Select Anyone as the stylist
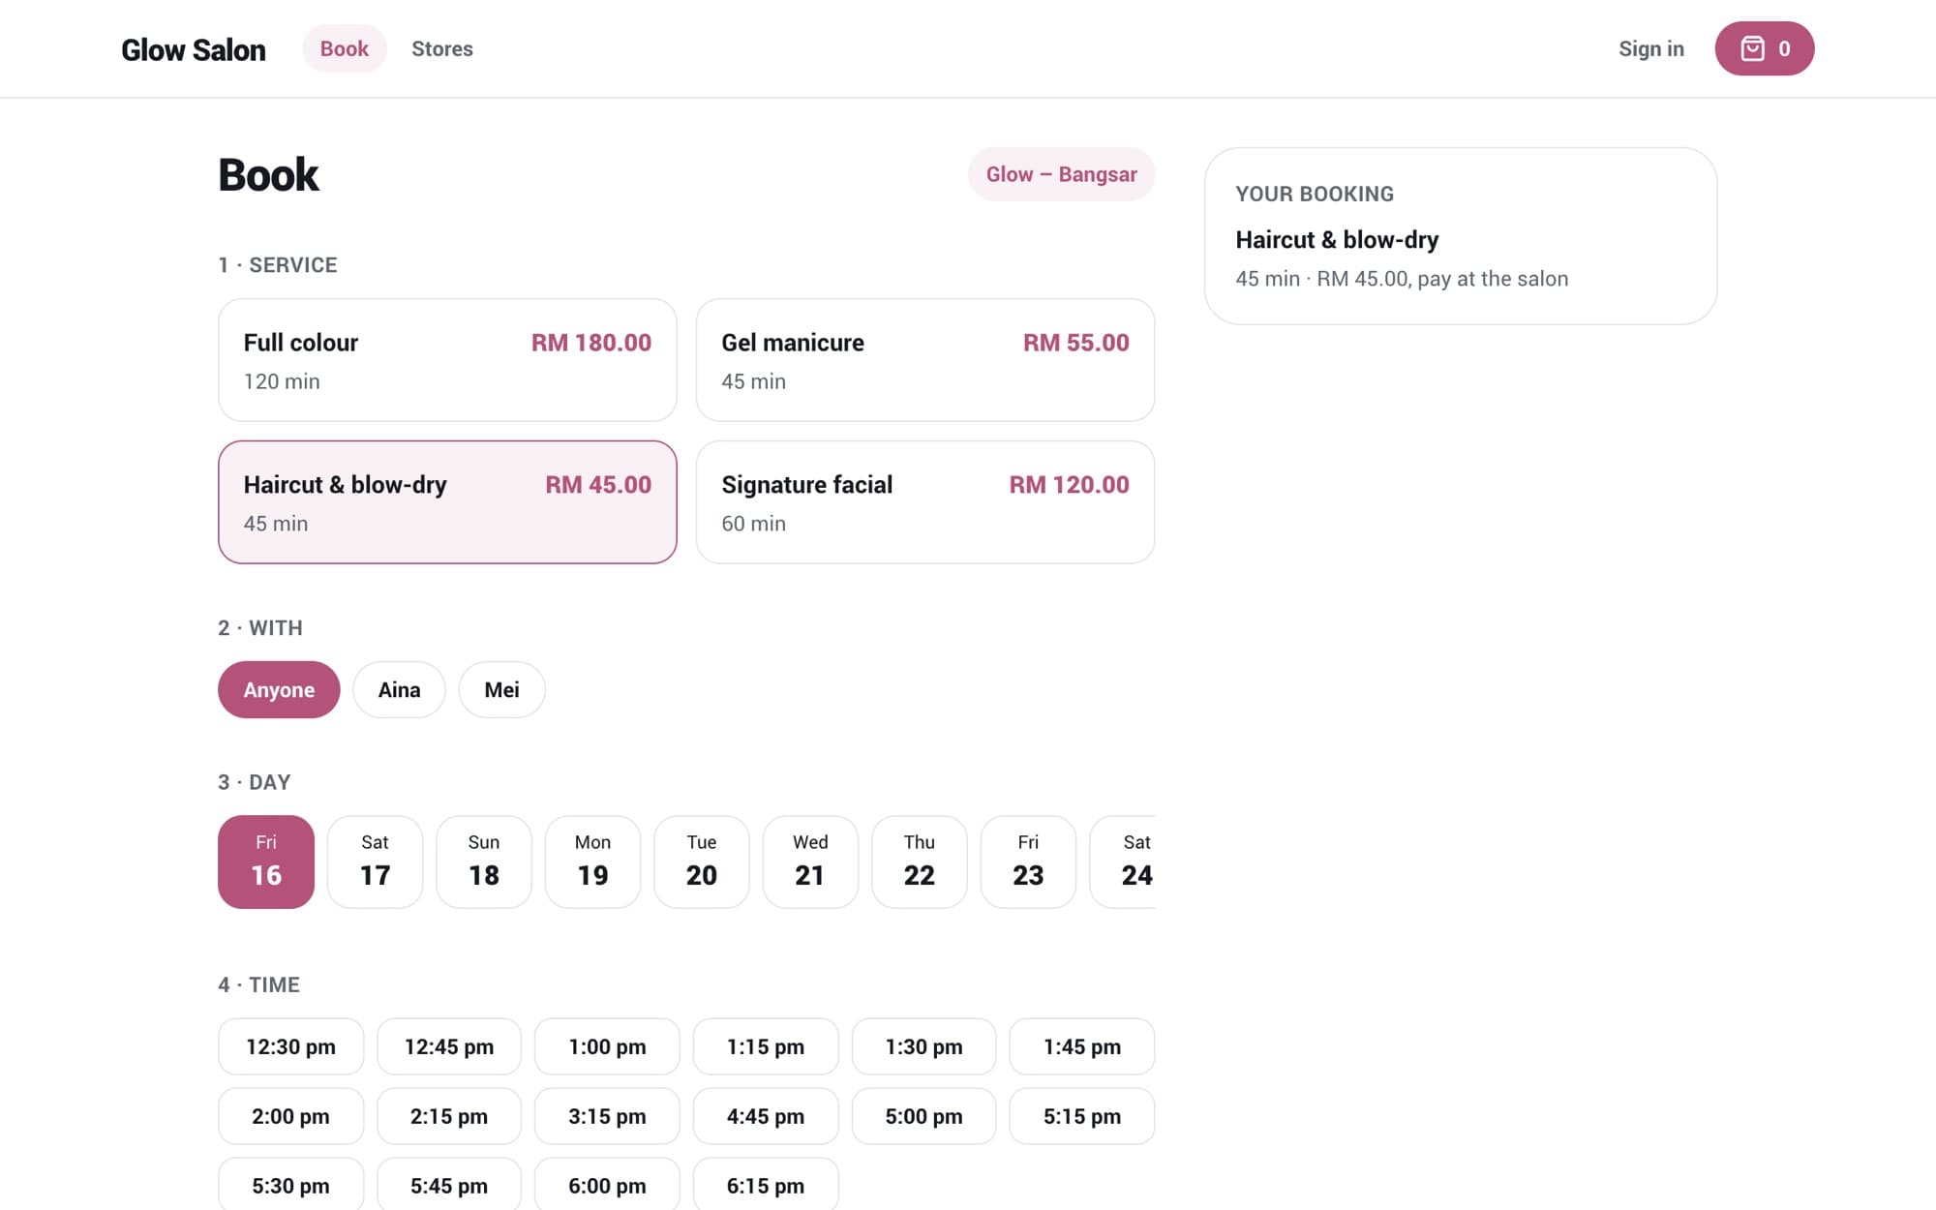The height and width of the screenshot is (1210, 1936). [279, 689]
